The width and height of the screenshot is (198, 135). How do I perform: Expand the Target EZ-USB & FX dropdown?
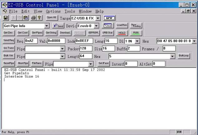coord(98,18)
